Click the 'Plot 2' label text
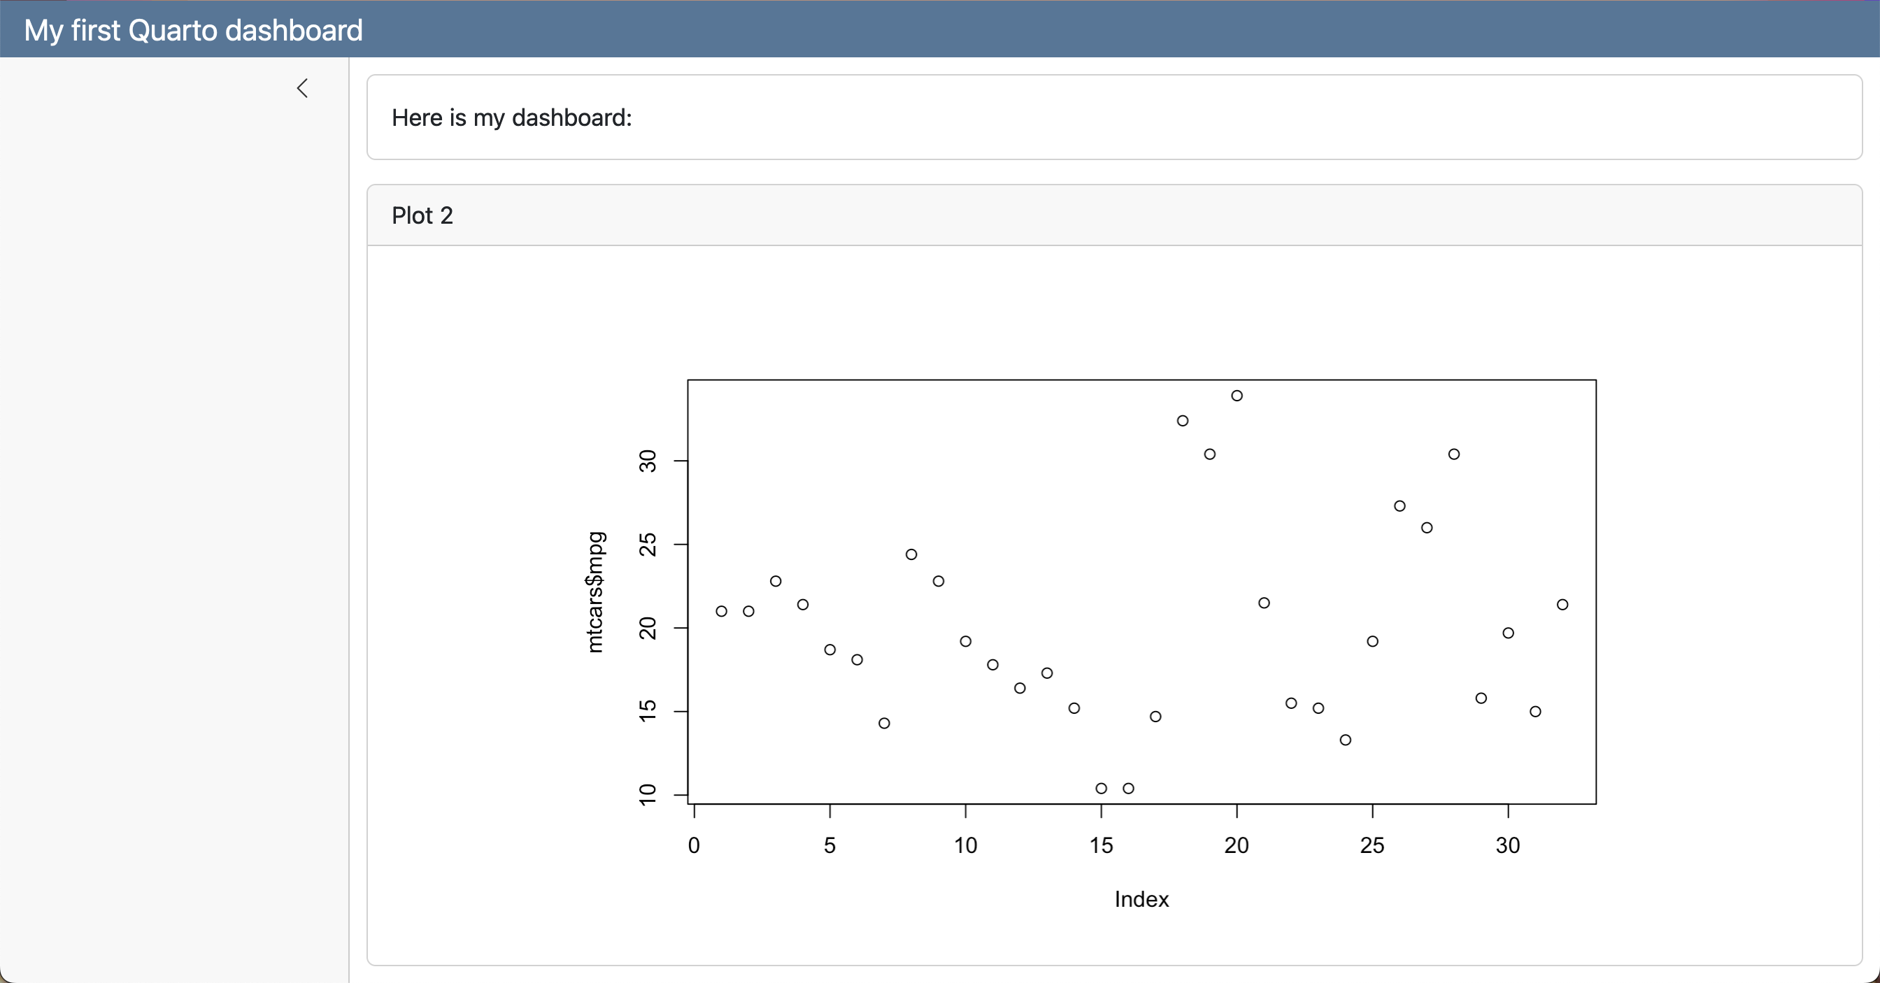The width and height of the screenshot is (1880, 983). (x=422, y=215)
